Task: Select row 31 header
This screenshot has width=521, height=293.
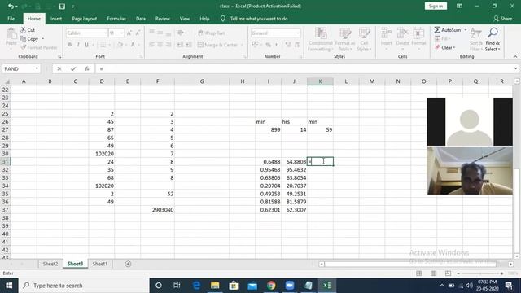Action: click(x=6, y=162)
